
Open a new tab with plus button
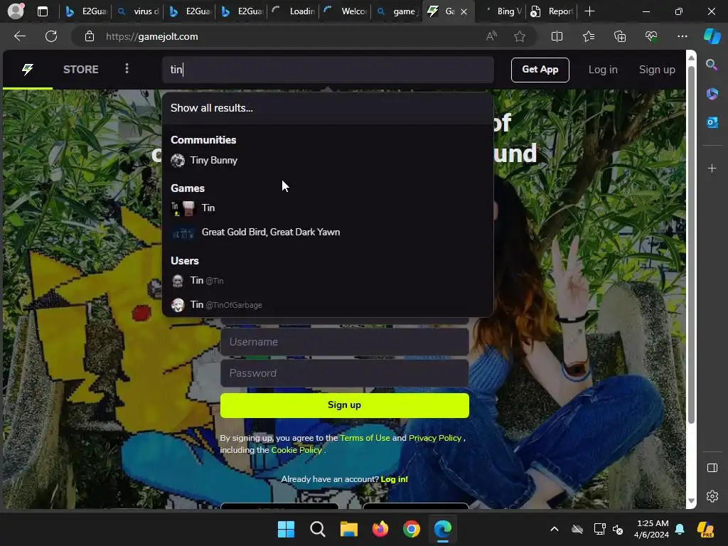tap(589, 11)
